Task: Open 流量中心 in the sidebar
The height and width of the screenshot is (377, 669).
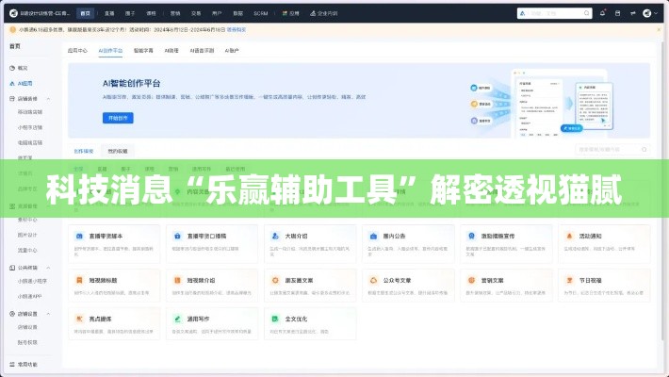Action: pyautogui.click(x=27, y=250)
